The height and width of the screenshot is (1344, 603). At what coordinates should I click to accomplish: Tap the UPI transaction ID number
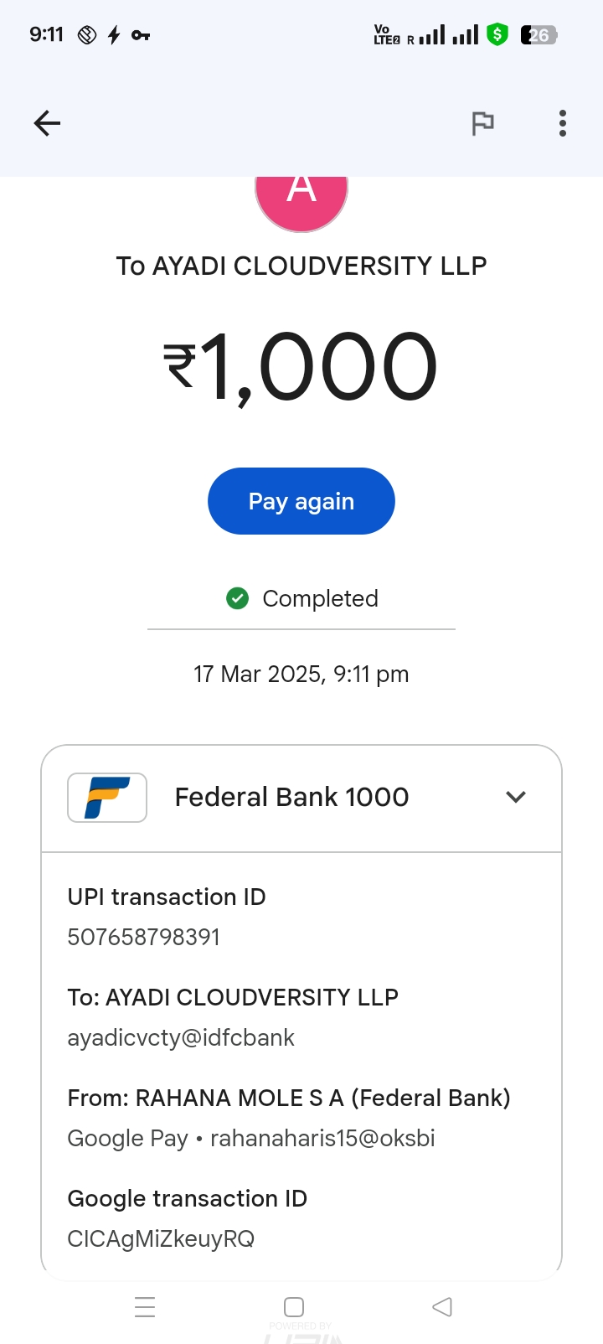[144, 937]
